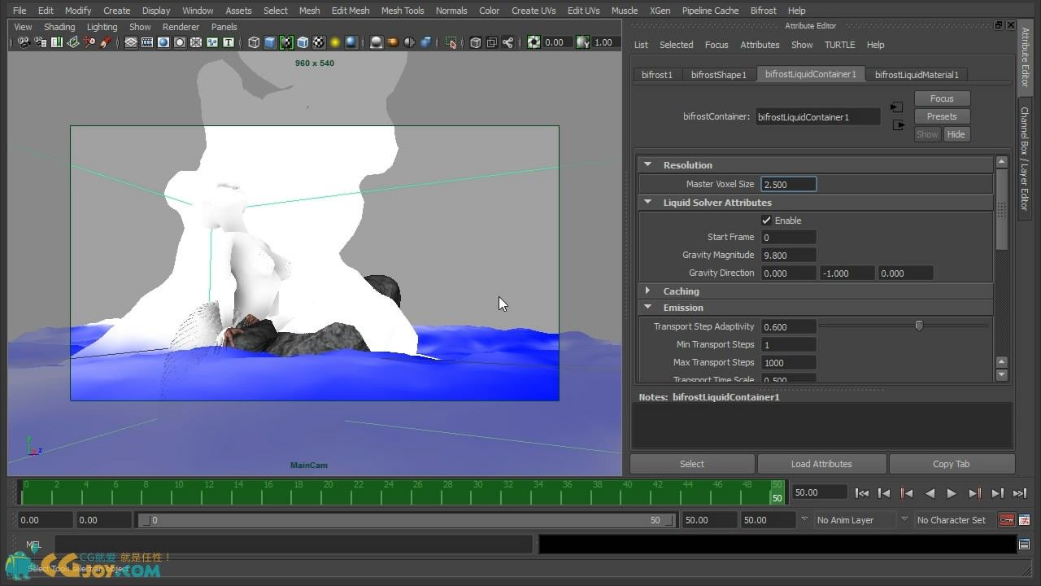Toggle the Safe Title icon

229,42
